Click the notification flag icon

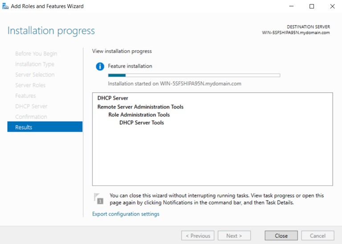coord(98,199)
